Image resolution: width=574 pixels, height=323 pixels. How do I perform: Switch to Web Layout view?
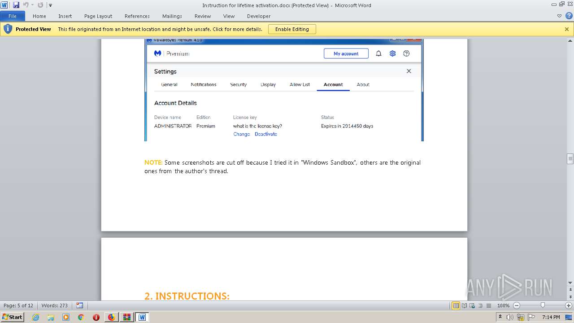tap(472, 306)
